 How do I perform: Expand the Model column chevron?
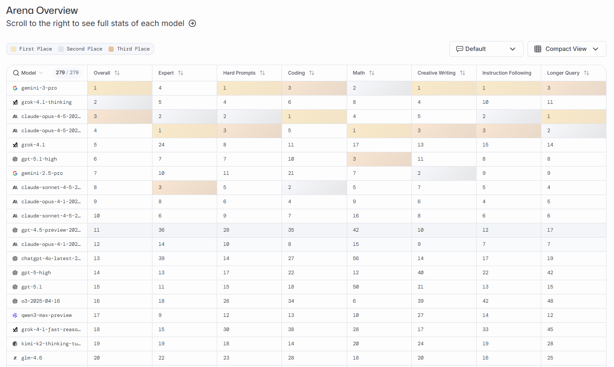41,73
